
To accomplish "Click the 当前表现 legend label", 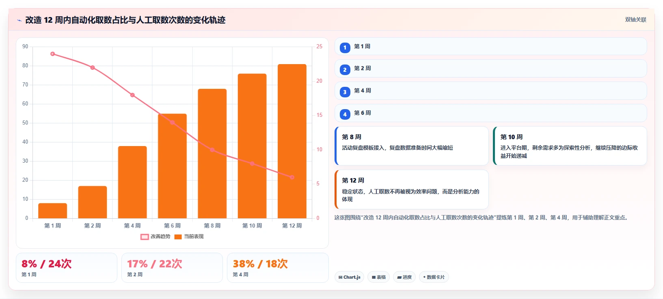I will pos(194,237).
